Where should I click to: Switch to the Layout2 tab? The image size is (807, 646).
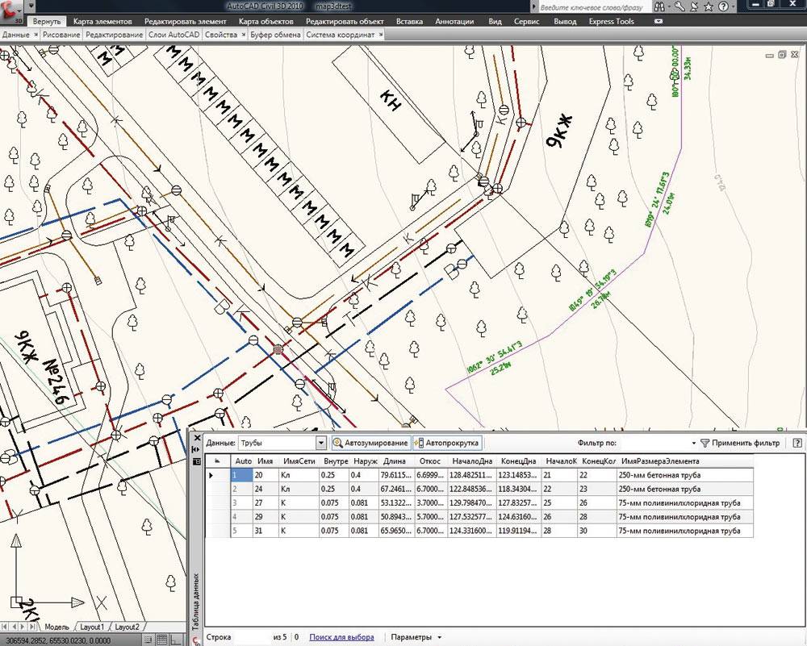coord(127,627)
